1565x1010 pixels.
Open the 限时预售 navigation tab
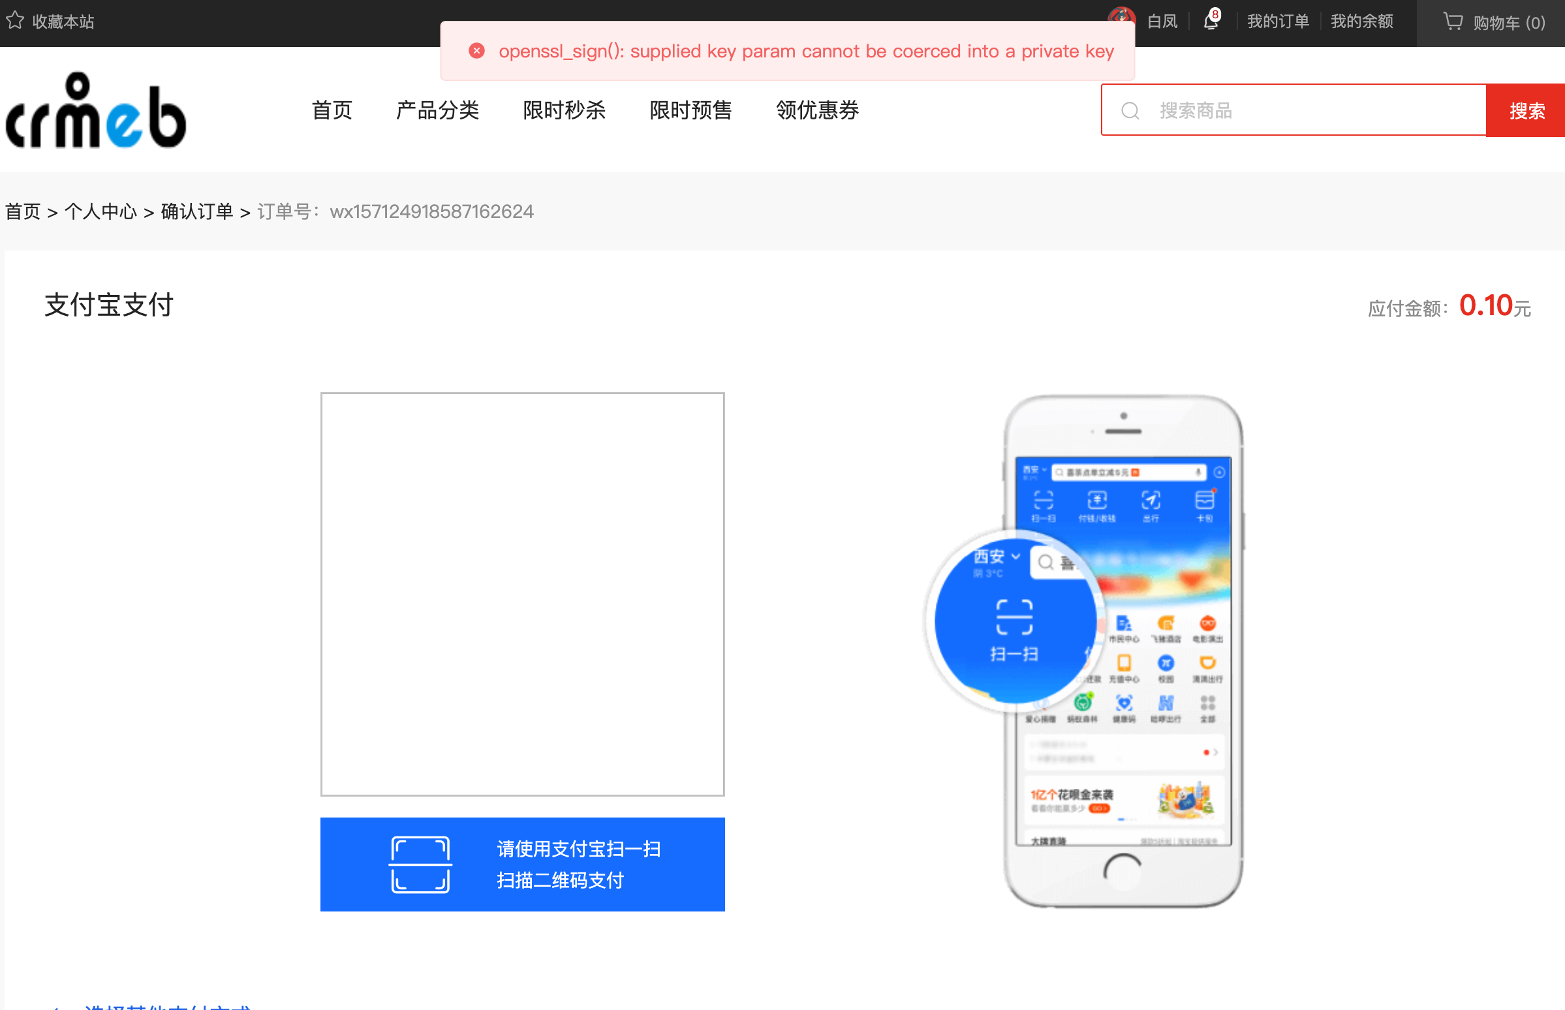tap(690, 110)
